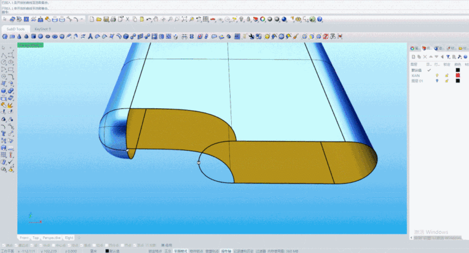This screenshot has width=469, height=253.
Task: Click the Print icon in top toolbar
Action: coord(113,20)
